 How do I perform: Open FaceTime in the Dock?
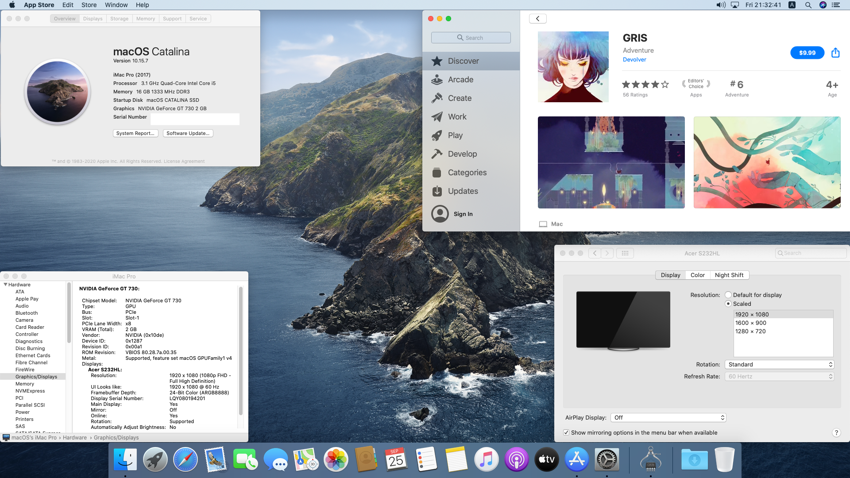246,459
